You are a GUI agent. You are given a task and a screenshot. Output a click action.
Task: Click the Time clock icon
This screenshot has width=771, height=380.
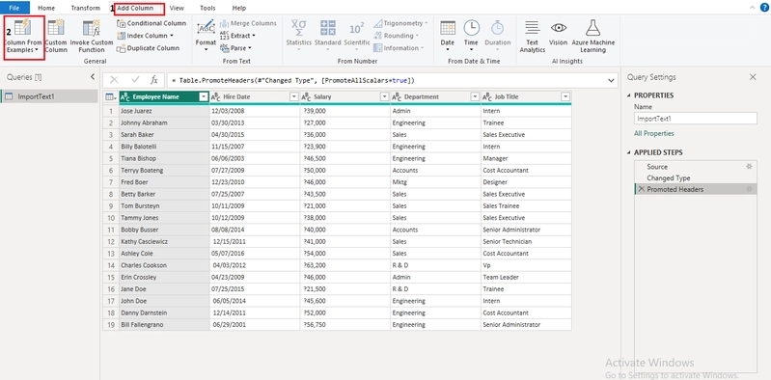click(471, 28)
